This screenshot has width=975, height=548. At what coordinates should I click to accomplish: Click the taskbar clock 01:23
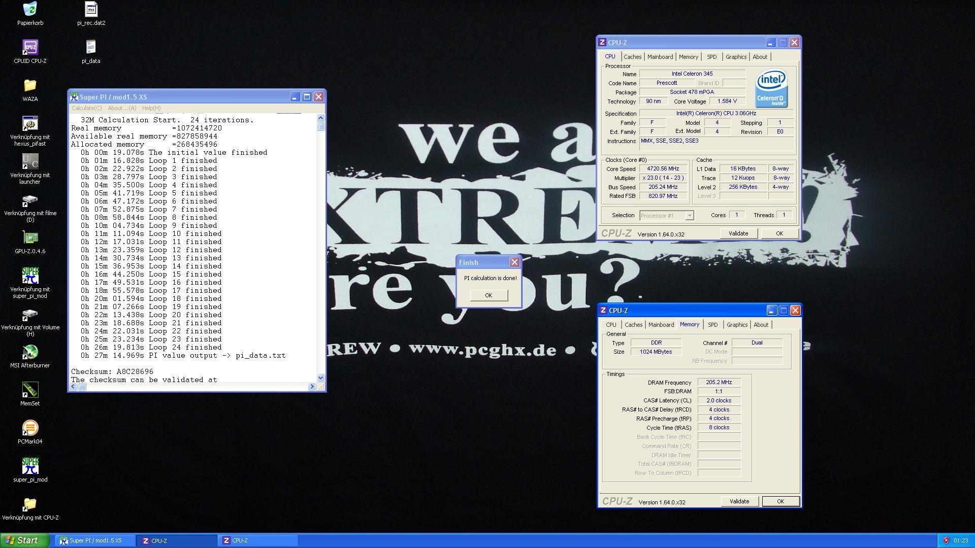[x=961, y=541]
